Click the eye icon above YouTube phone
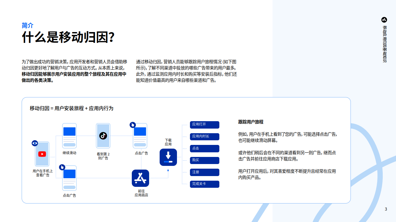The width and height of the screenshot is (396, 222). point(35,143)
